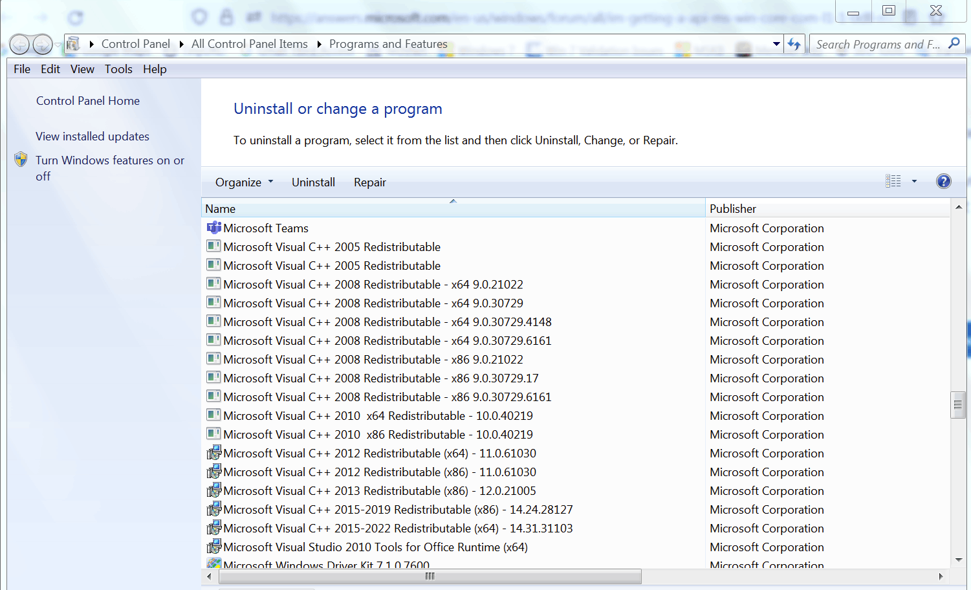
Task: Click icon of Visual C++ 2012 Redistributable (x64)
Action: click(x=214, y=453)
